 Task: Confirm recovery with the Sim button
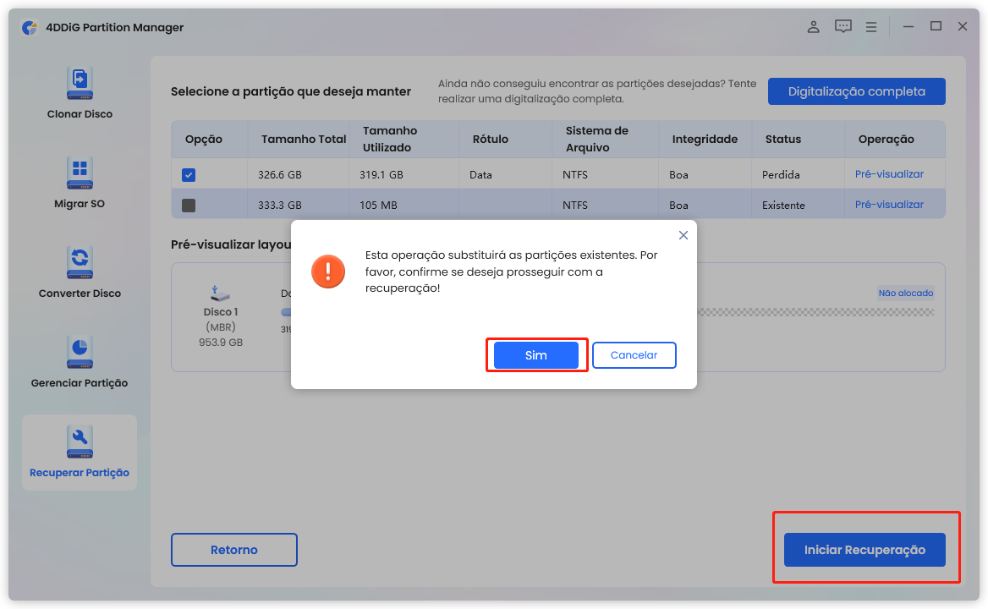point(536,355)
